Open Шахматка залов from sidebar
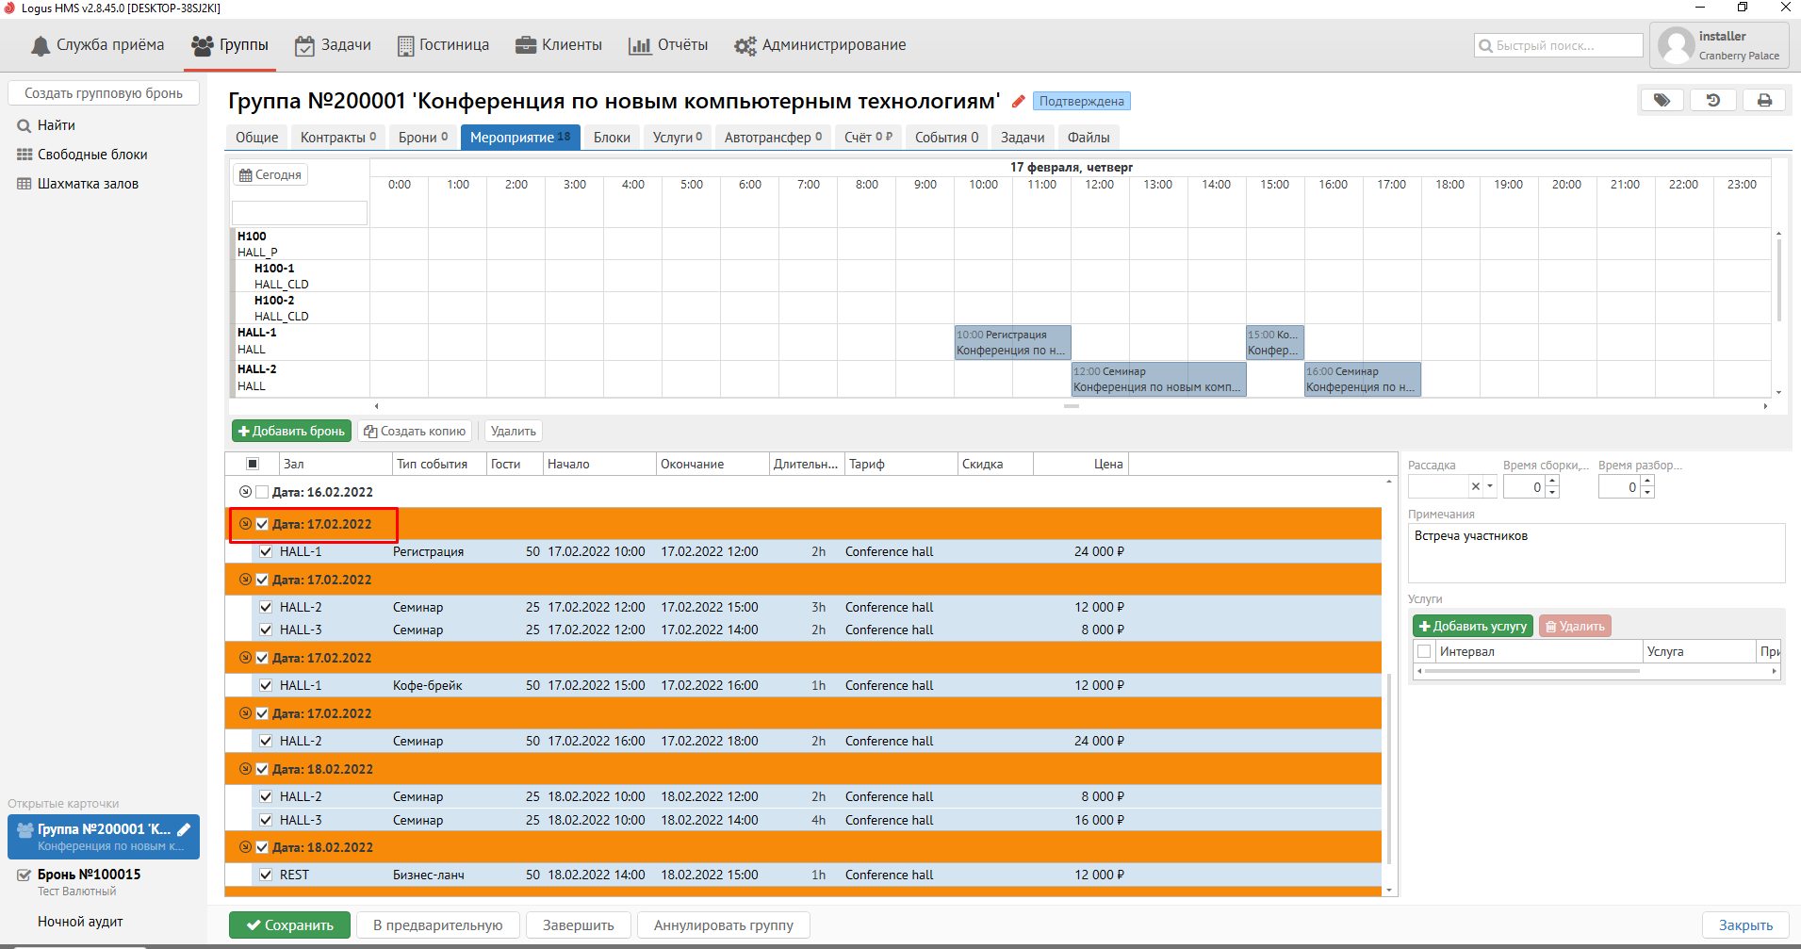Image resolution: width=1801 pixels, height=949 pixels. click(x=88, y=184)
